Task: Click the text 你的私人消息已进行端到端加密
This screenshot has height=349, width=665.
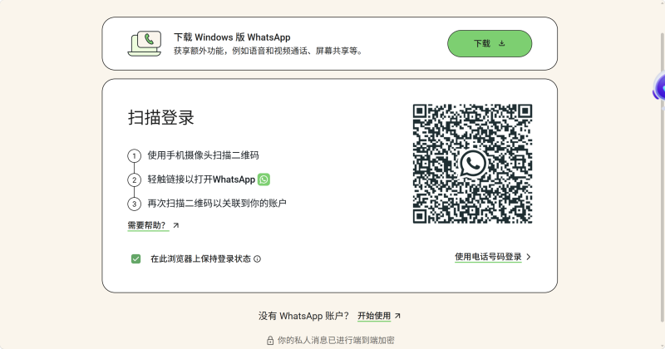Action: [x=336, y=341]
